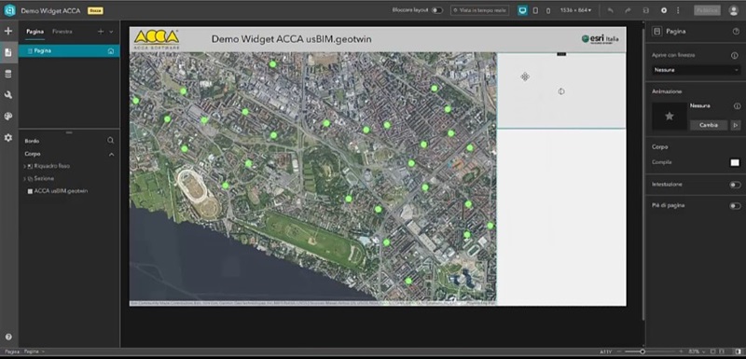Click the Demo Widget ACCA title

[x=50, y=10]
